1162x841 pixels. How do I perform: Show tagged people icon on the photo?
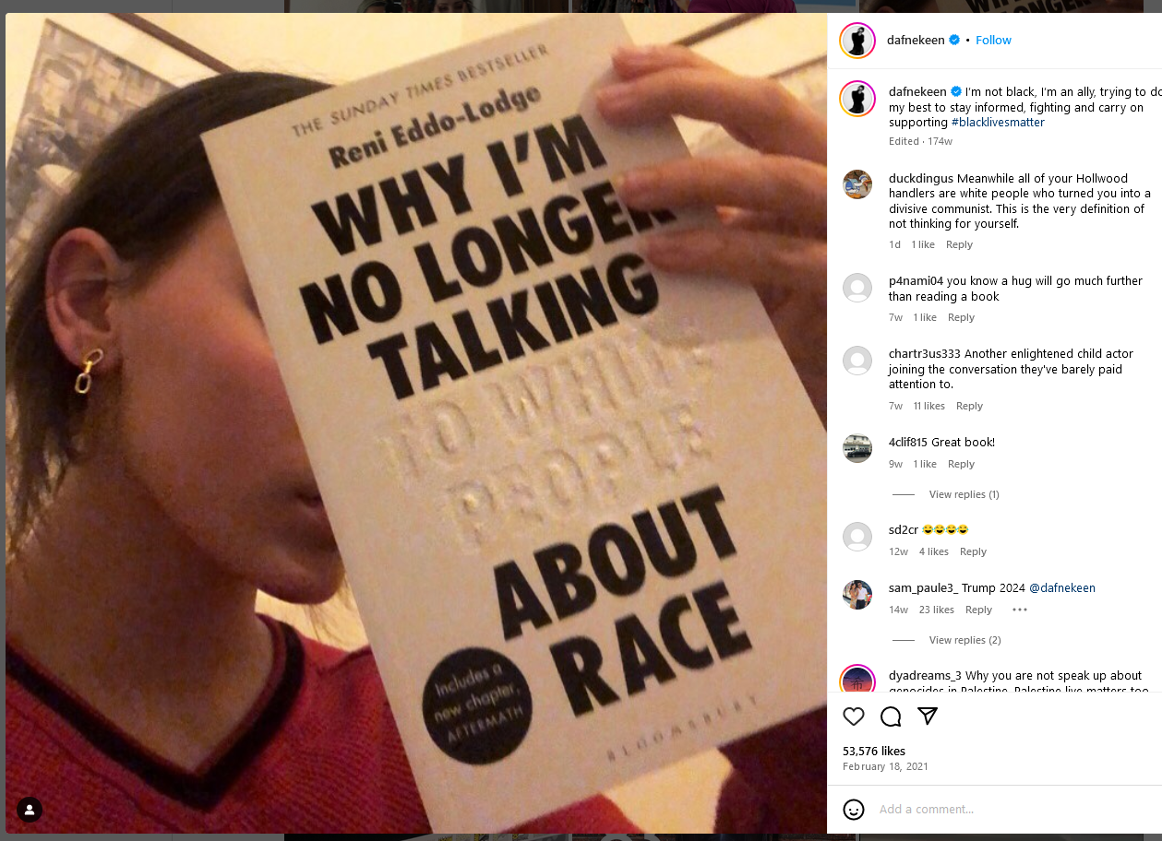tap(30, 810)
